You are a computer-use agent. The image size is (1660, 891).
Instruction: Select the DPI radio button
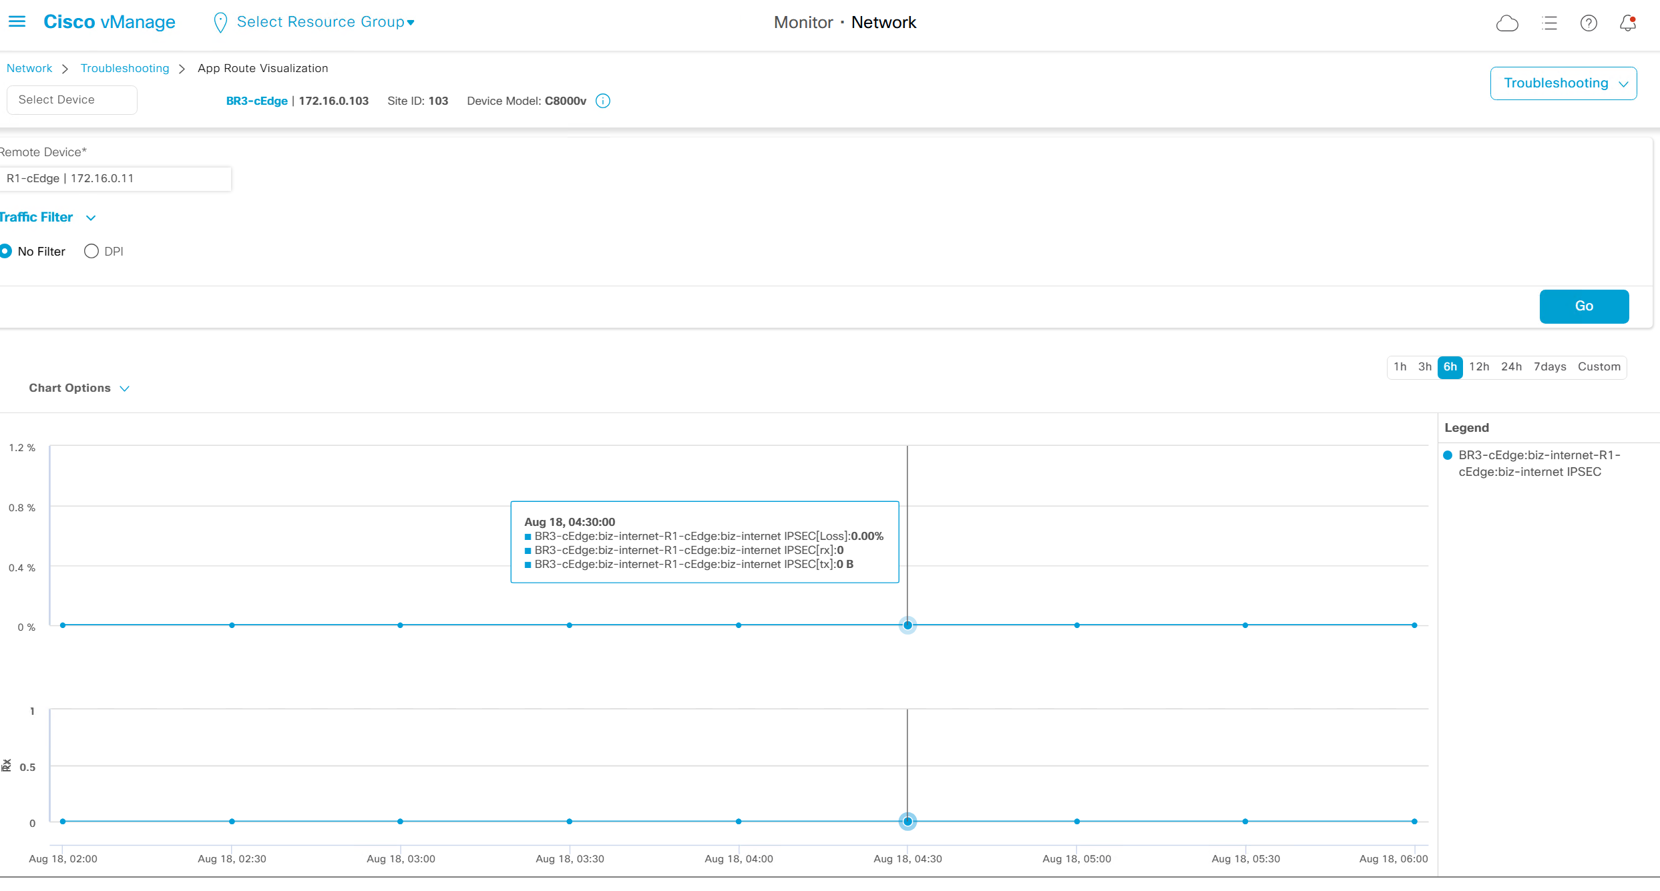tap(91, 252)
